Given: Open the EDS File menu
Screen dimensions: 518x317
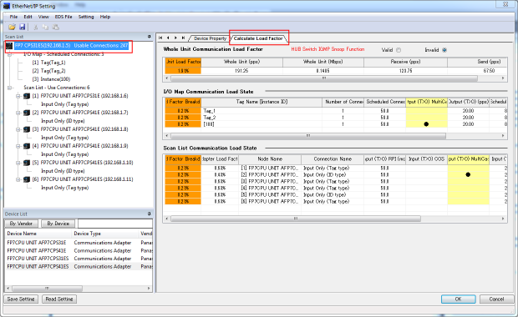Looking at the screenshot, I should tap(63, 17).
